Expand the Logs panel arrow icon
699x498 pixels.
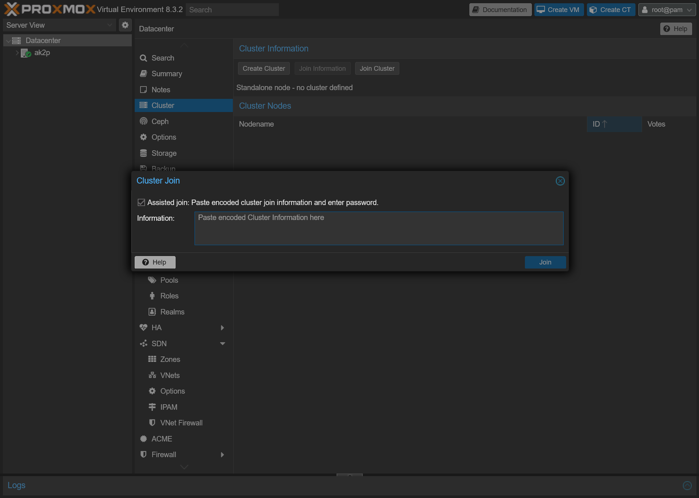687,486
